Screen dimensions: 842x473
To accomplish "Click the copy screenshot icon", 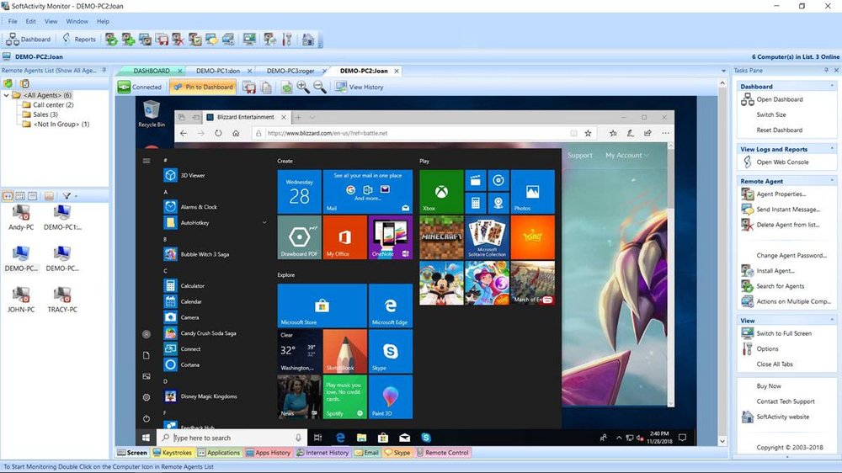I will 266,87.
